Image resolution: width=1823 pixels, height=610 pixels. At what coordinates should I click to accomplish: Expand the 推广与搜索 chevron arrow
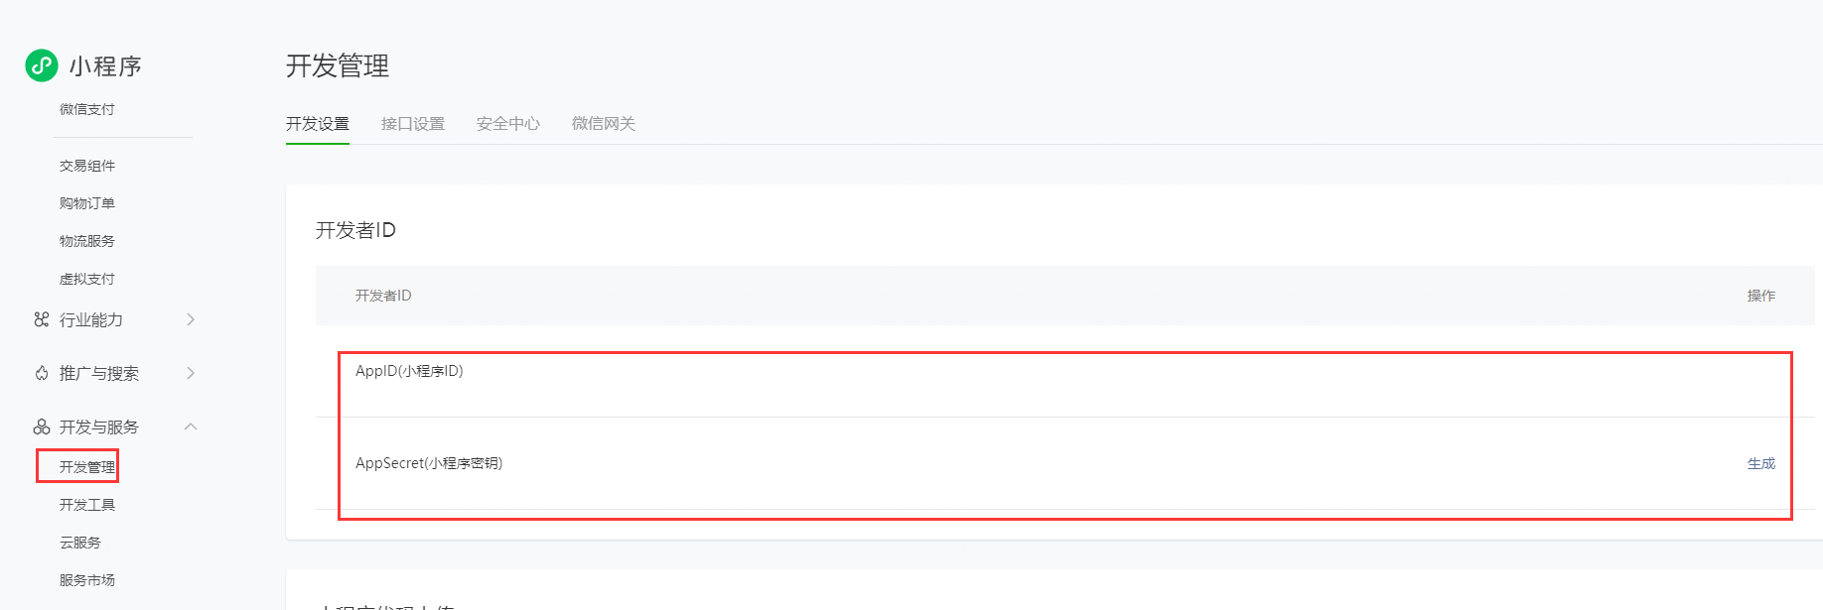(191, 373)
